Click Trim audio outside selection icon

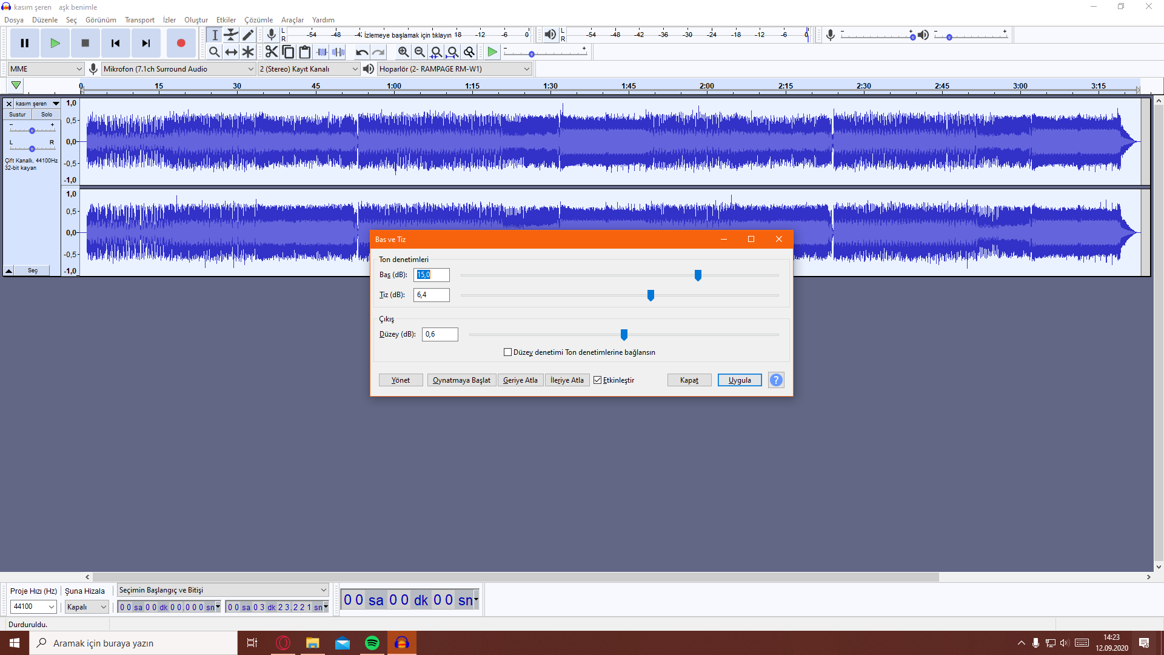(x=322, y=52)
